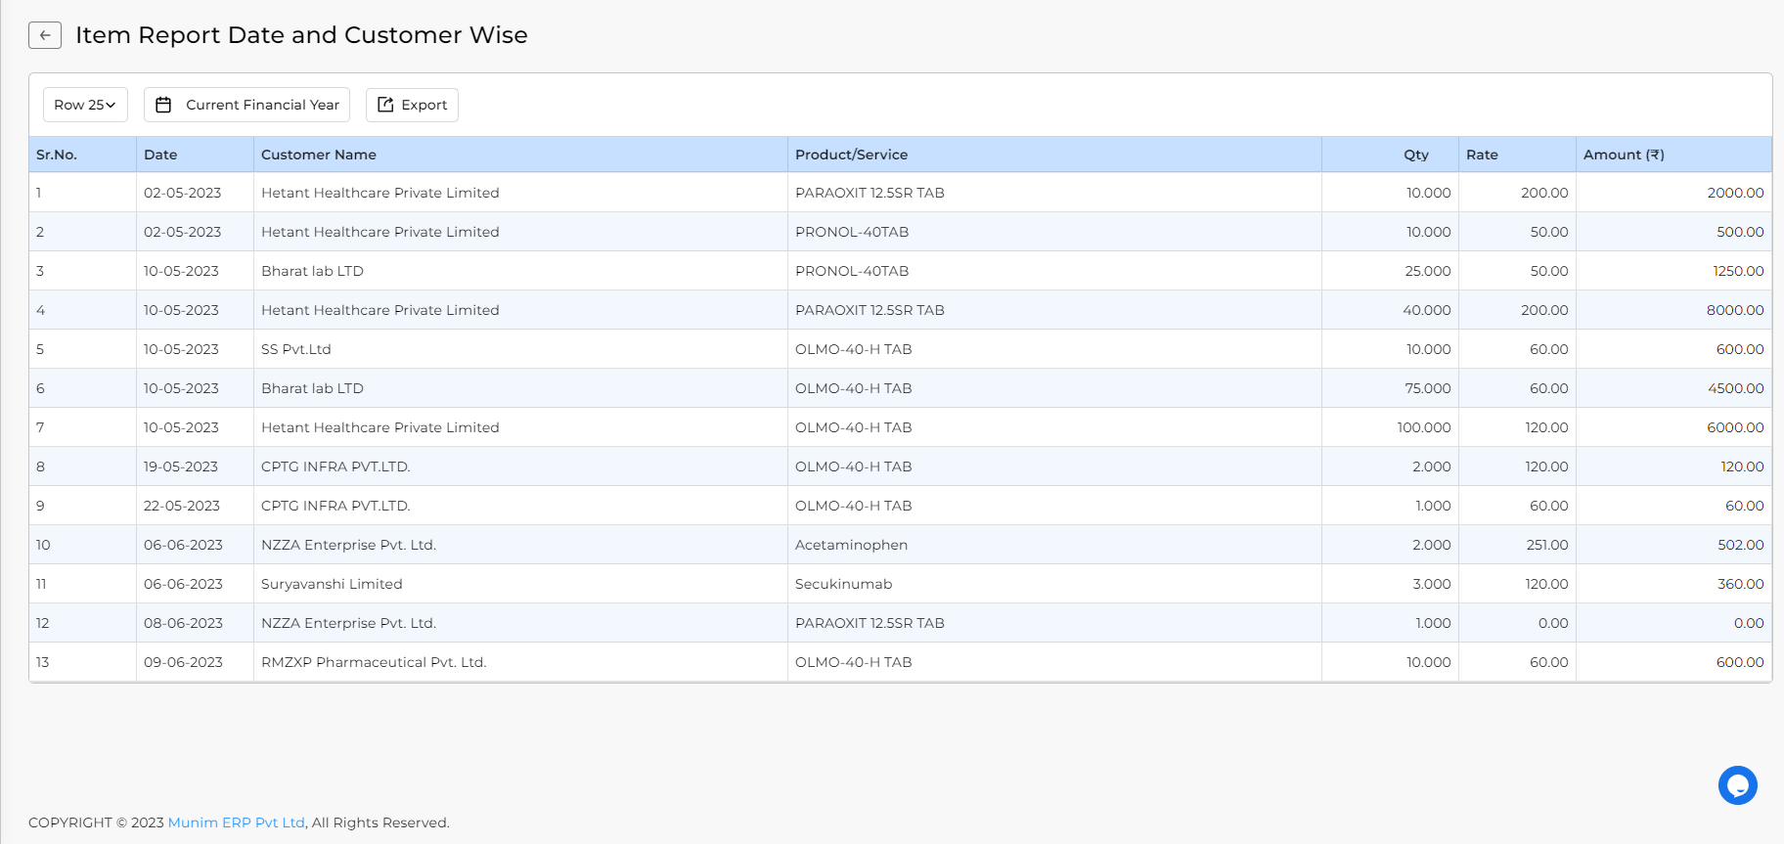1784x844 pixels.
Task: Select NZZA Enterprise in row 10
Action: [x=348, y=545]
